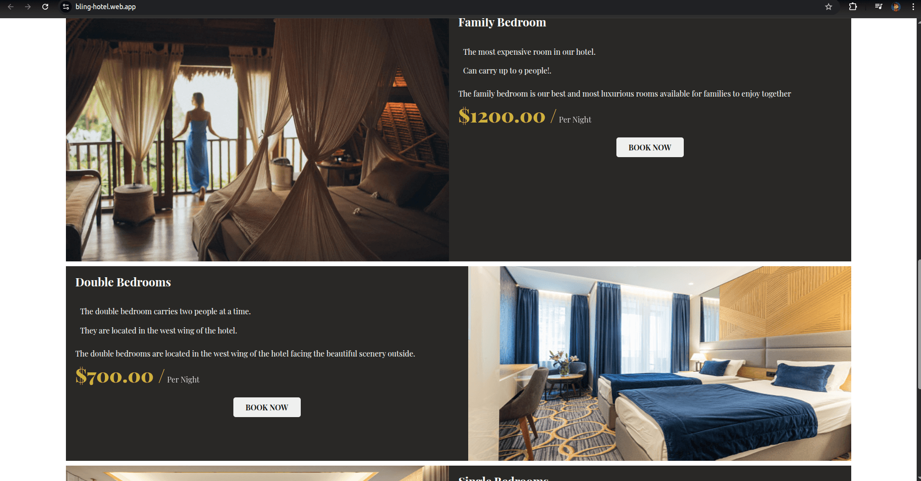Click the page vertical scrollbar thumb
Image resolution: width=921 pixels, height=481 pixels.
click(x=919, y=324)
